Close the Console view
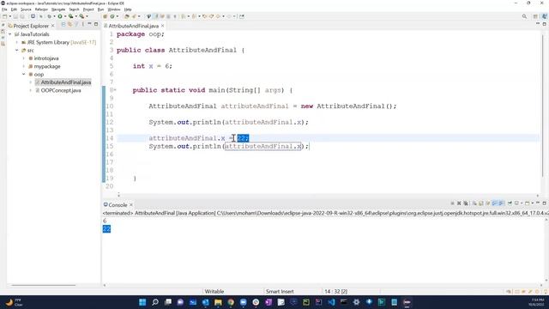The image size is (549, 309). point(131,205)
